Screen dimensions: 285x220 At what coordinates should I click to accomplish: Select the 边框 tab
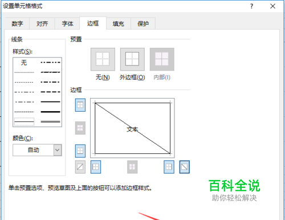(x=93, y=23)
